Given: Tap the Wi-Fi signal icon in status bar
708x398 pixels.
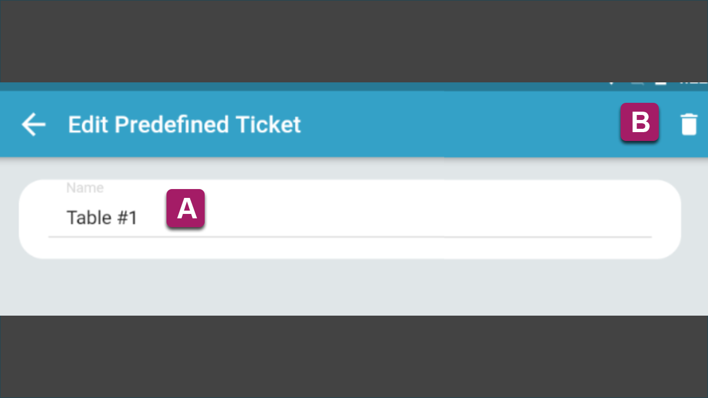Looking at the screenshot, I should pos(612,83).
